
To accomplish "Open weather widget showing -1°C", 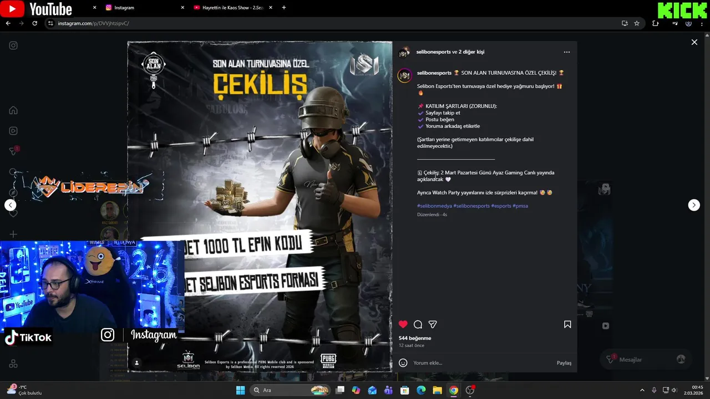I will tap(25, 390).
